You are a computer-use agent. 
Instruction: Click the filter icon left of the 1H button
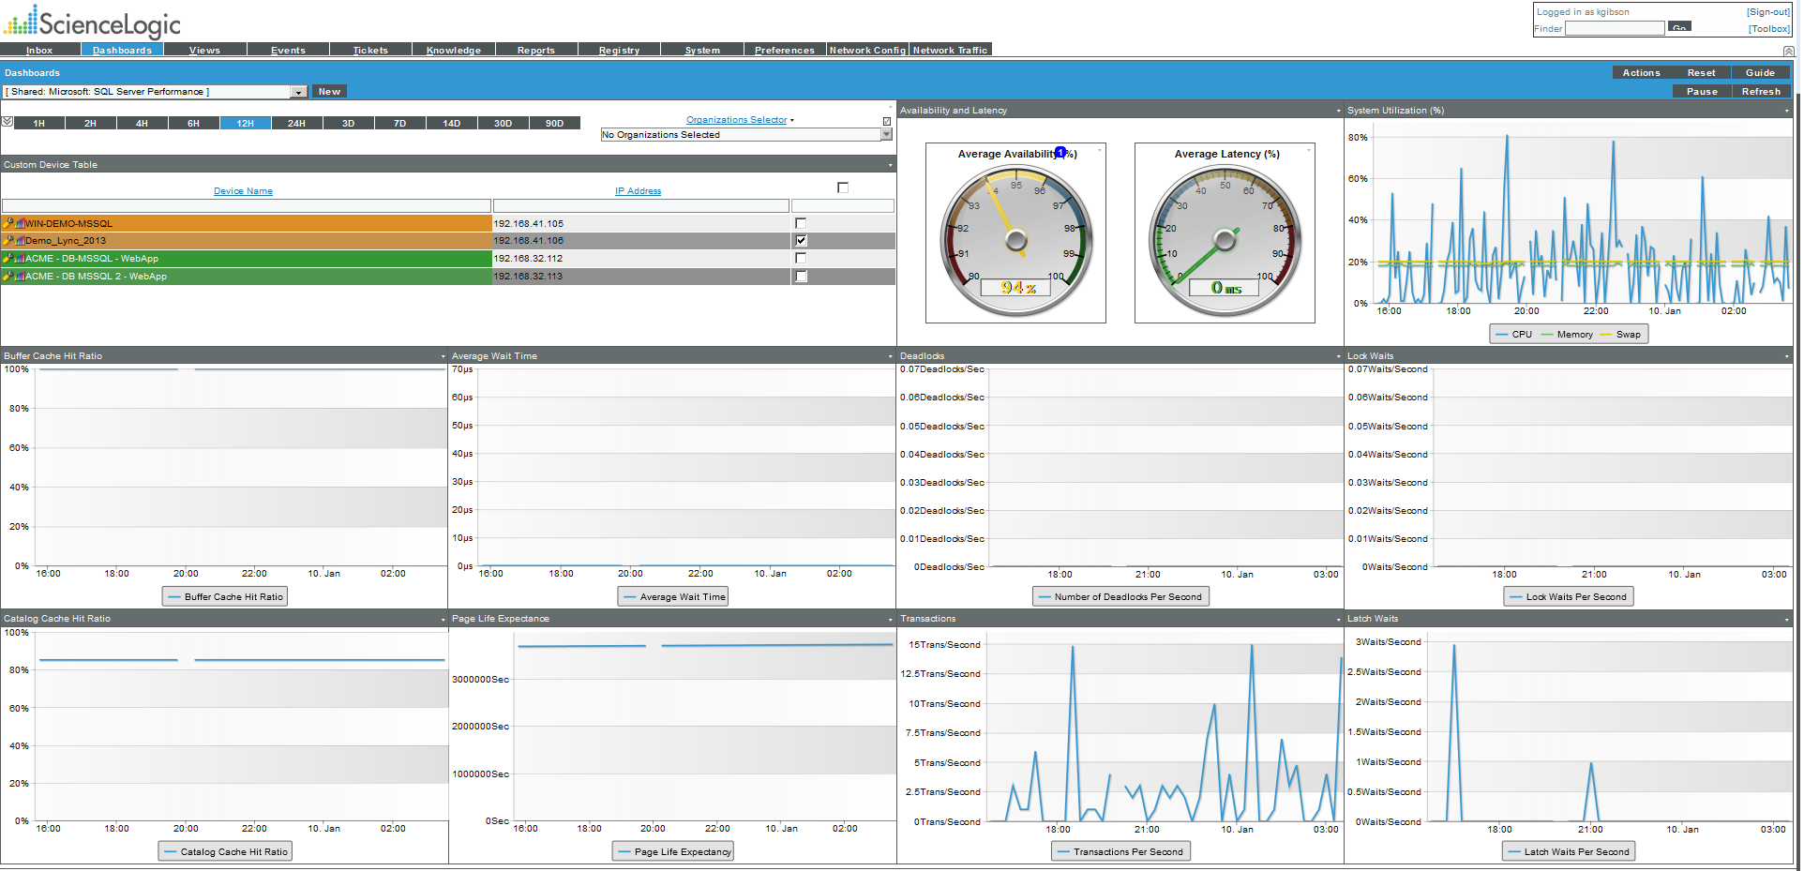8,122
